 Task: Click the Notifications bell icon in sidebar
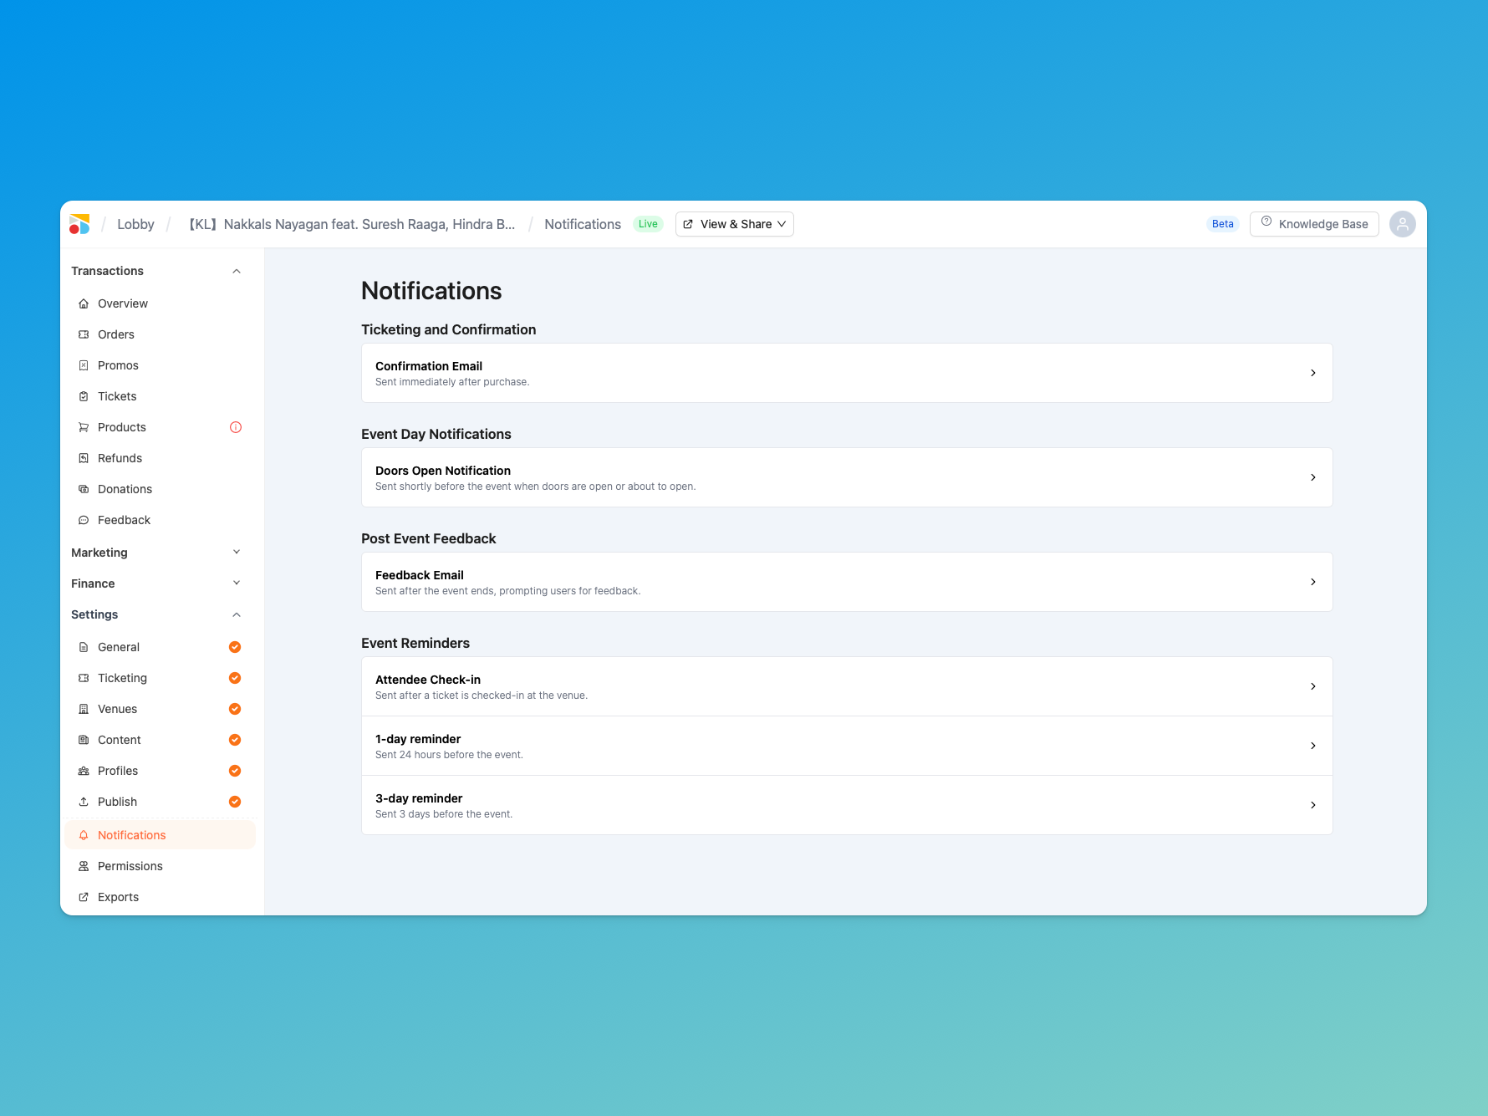pyautogui.click(x=84, y=835)
